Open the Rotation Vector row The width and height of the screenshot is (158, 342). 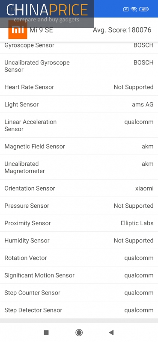pyautogui.click(x=79, y=258)
